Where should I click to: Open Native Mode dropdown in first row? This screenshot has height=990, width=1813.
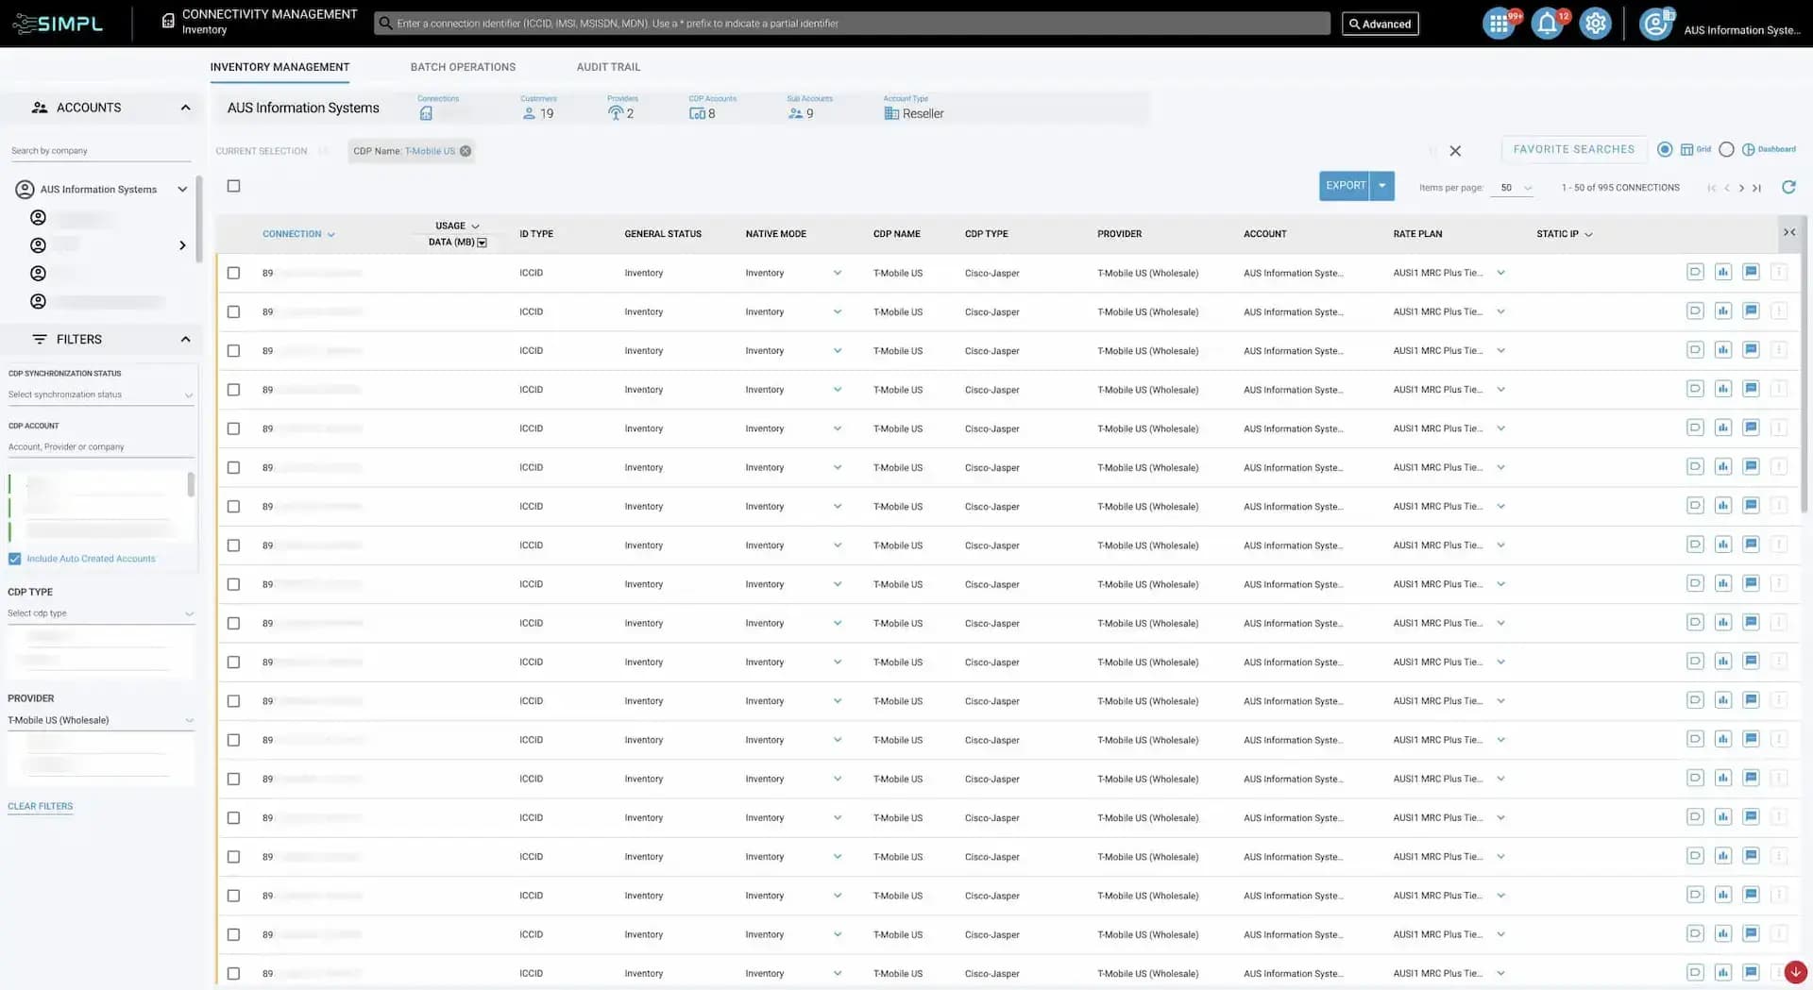[x=837, y=273]
